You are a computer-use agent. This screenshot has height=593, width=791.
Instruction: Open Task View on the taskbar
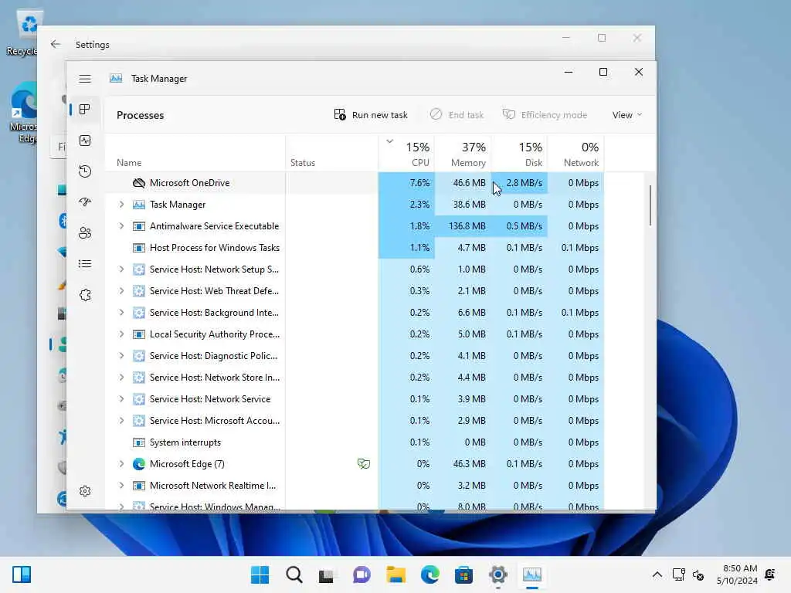327,574
